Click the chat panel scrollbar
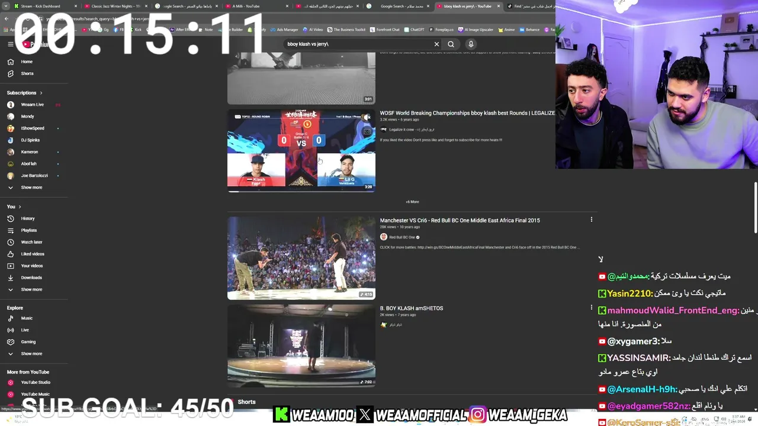Screen dimensions: 758x426 (756, 208)
